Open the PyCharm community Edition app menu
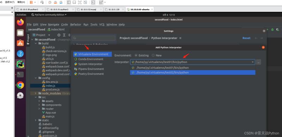This screenshot has width=282, height=137. [49, 15]
